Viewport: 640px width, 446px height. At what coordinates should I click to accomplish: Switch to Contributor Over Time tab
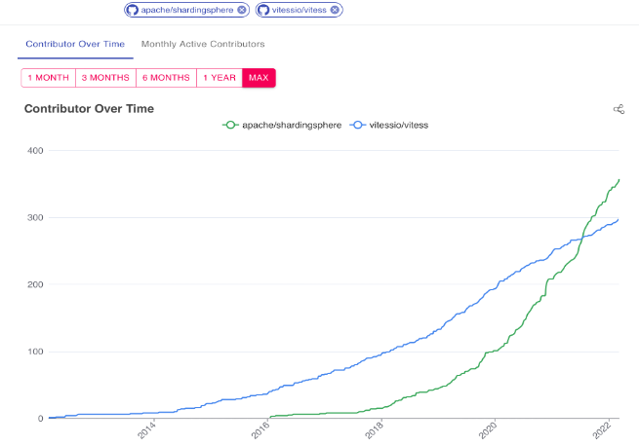[75, 44]
